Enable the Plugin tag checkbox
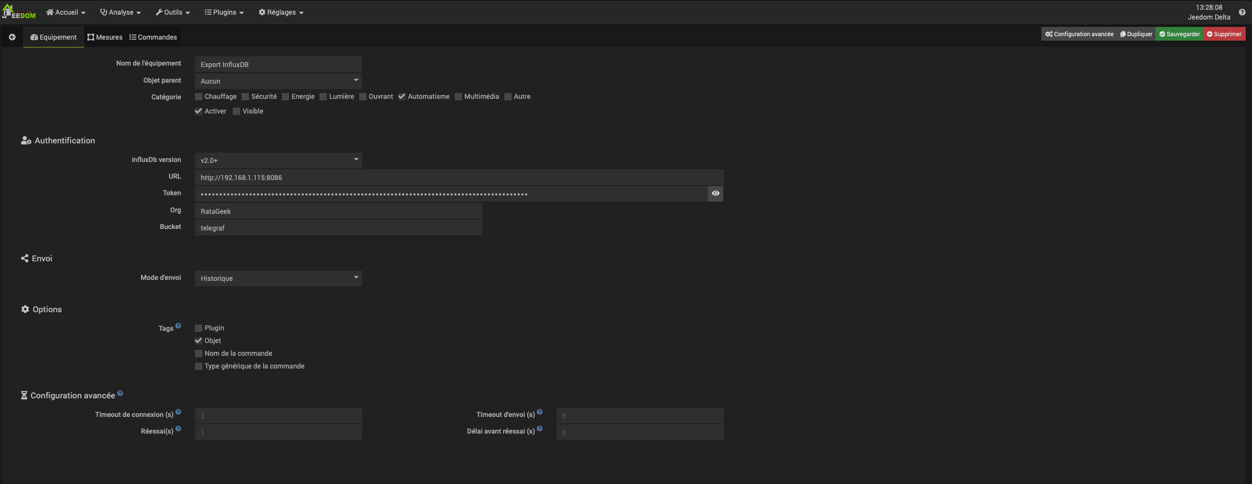Viewport: 1252px width, 484px height. point(198,328)
